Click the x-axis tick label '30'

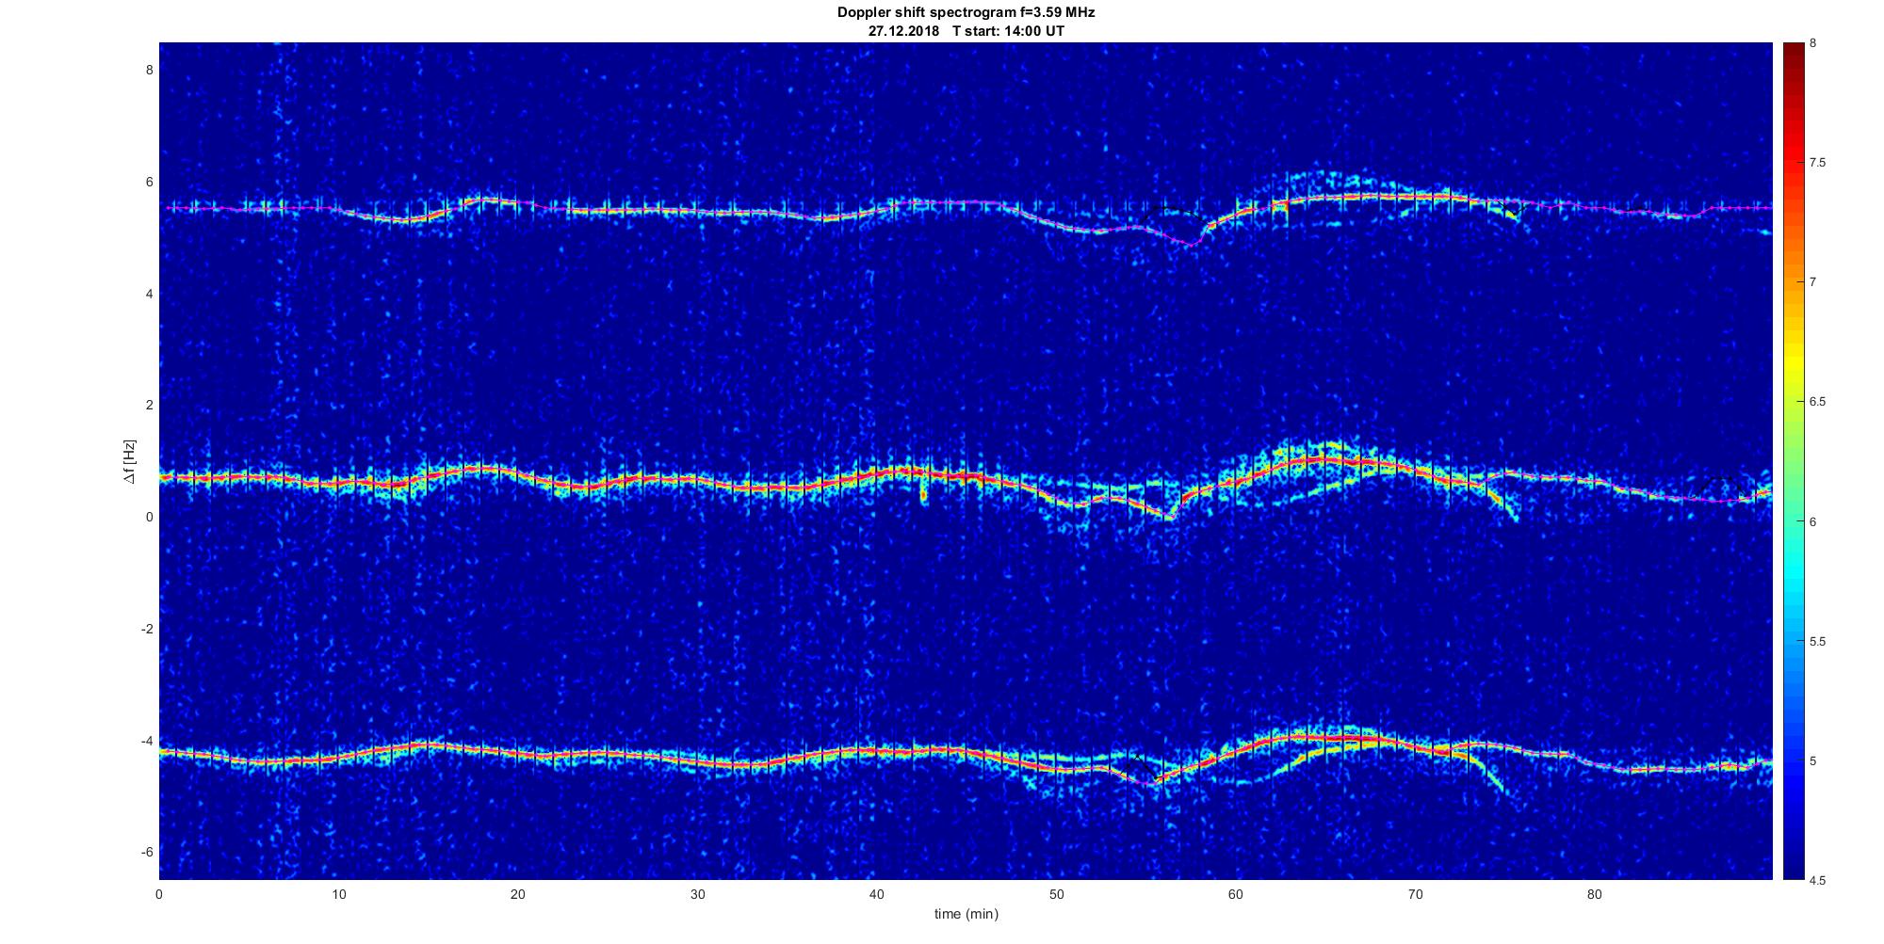point(697,894)
